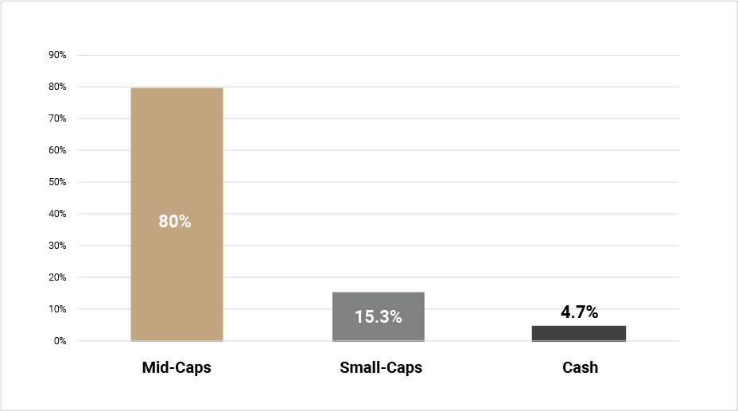The width and height of the screenshot is (738, 411).
Task: Select the Mid-Caps category label
Action: pyautogui.click(x=177, y=367)
